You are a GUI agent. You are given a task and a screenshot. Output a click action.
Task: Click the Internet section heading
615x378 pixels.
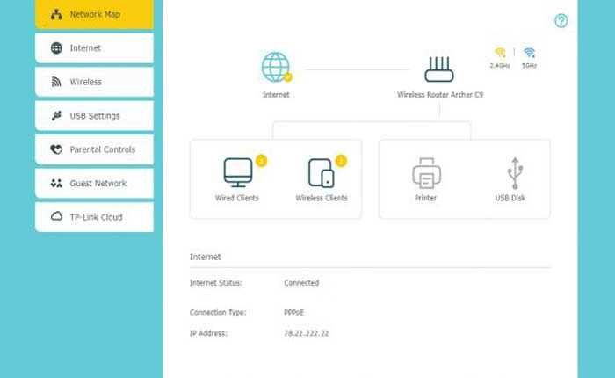pos(205,257)
